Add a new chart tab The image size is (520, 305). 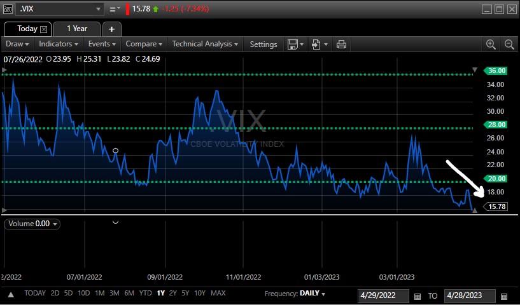[x=112, y=29]
